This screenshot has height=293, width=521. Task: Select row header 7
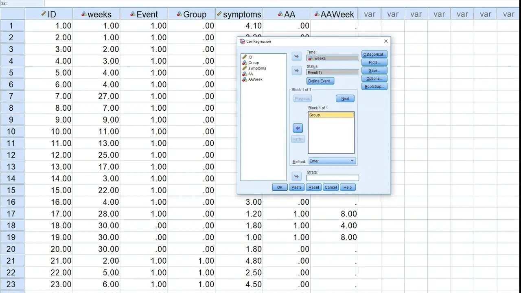pos(12,96)
